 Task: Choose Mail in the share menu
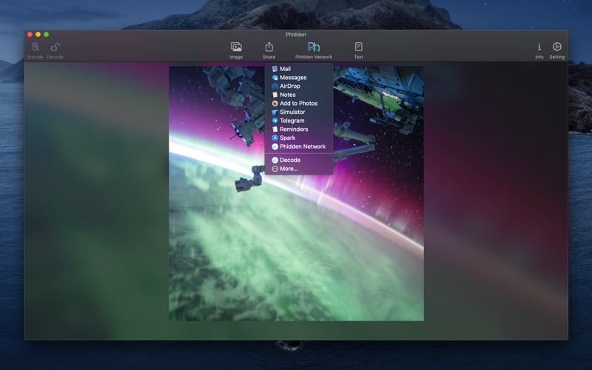click(x=299, y=69)
